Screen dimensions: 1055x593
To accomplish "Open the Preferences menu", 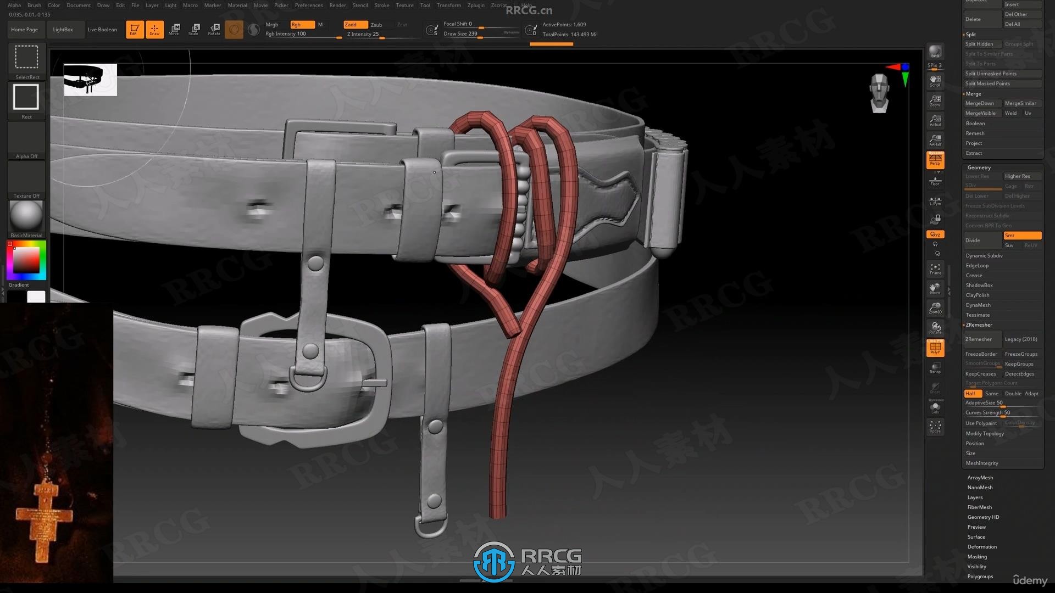I will pos(309,5).
